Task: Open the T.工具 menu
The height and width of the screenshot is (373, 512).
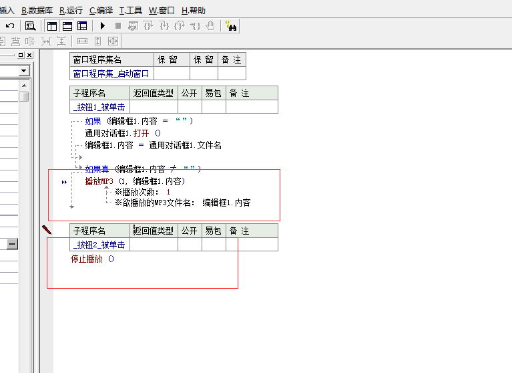Action: pos(131,11)
